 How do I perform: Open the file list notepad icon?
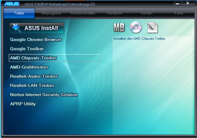pos(153,28)
